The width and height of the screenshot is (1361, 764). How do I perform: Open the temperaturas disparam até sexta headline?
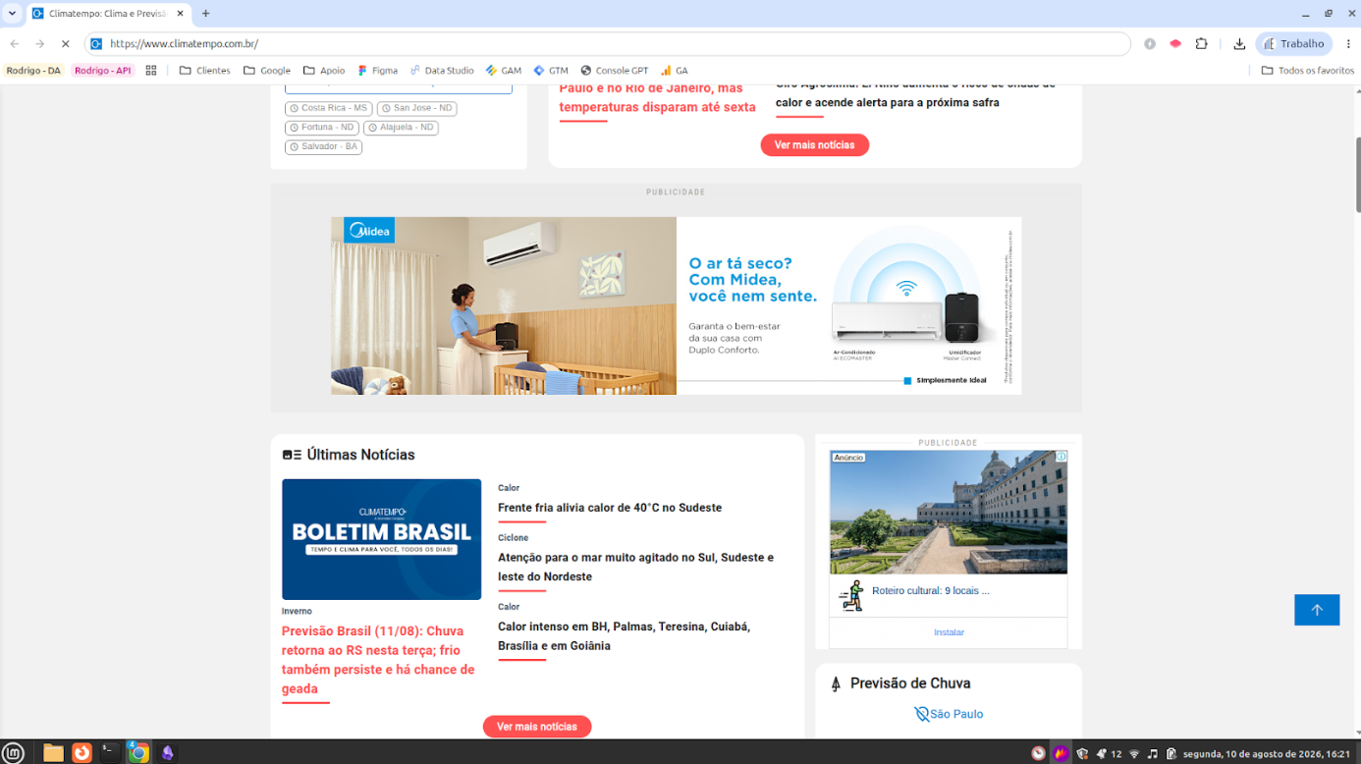point(657,98)
